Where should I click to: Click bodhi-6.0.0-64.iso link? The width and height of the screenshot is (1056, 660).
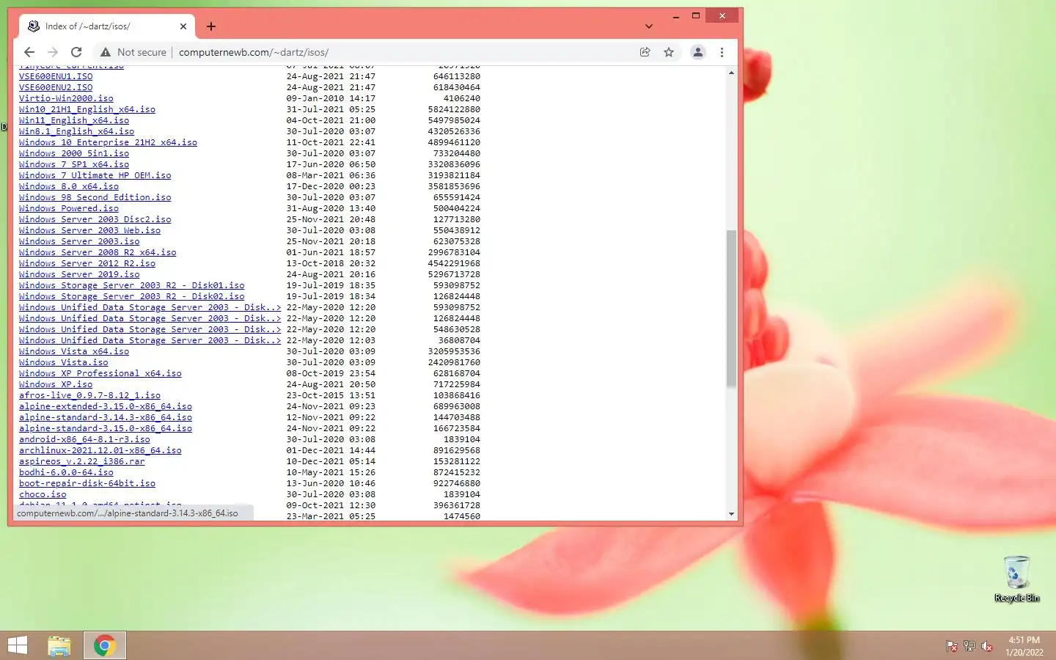click(x=66, y=472)
